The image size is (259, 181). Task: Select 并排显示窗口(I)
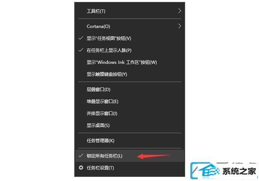click(130, 114)
